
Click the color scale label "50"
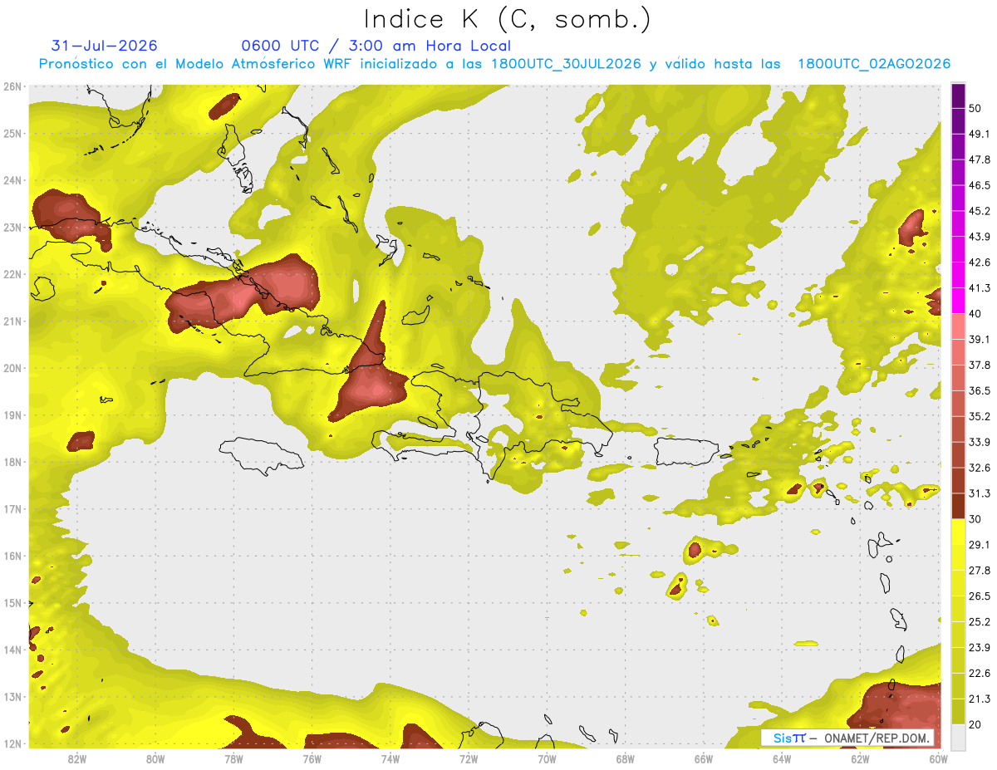pos(975,108)
